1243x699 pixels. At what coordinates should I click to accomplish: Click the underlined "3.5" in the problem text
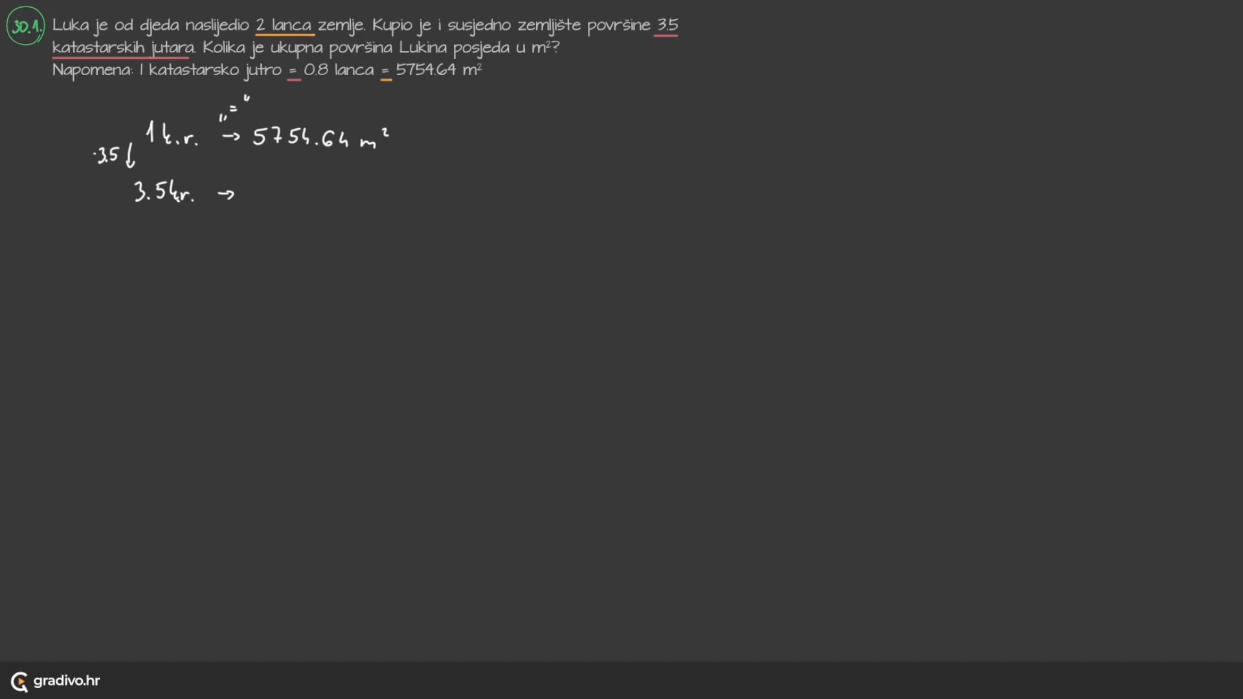pos(667,25)
